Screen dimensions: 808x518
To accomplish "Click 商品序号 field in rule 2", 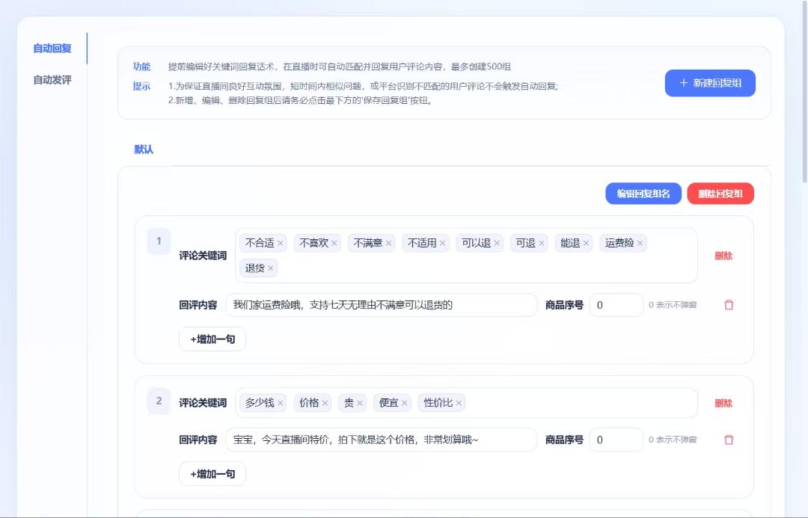I will [x=616, y=440].
